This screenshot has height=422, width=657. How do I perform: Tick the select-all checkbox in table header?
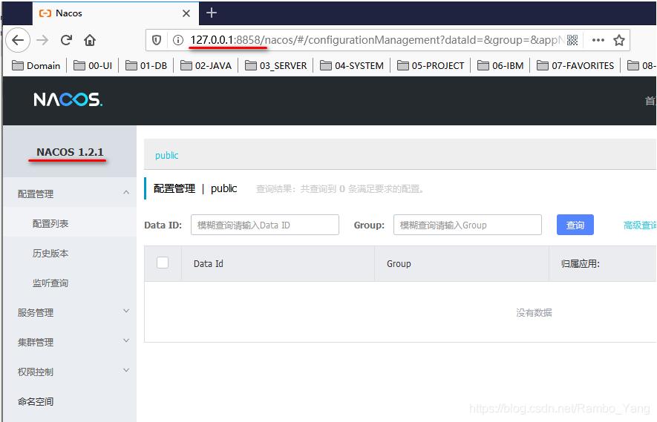point(163,263)
